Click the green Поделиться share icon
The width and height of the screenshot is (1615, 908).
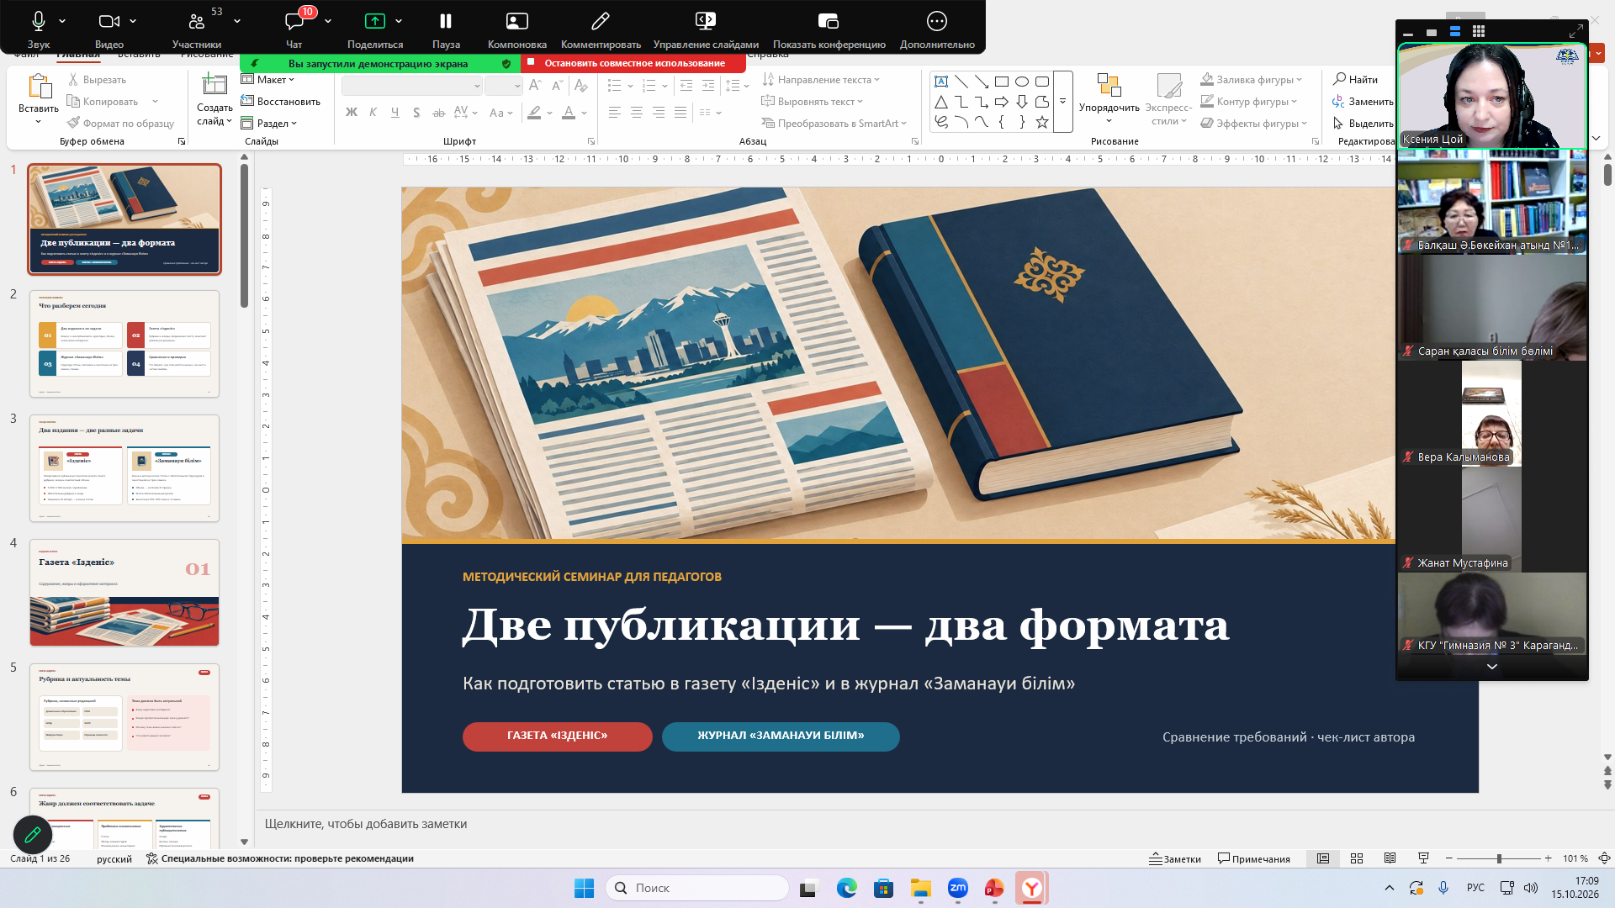tap(375, 21)
